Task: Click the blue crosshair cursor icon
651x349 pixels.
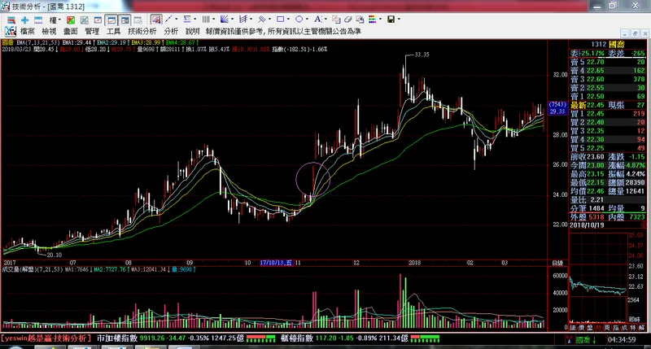Action: [24, 19]
